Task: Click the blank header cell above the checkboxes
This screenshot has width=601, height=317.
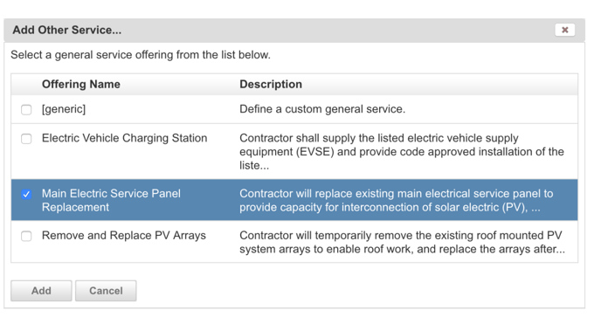Action: click(26, 85)
